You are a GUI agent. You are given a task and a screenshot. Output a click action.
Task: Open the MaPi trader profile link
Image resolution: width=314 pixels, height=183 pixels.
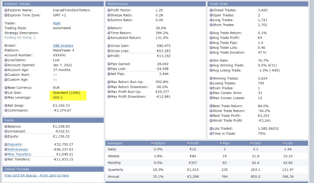pos(57,23)
